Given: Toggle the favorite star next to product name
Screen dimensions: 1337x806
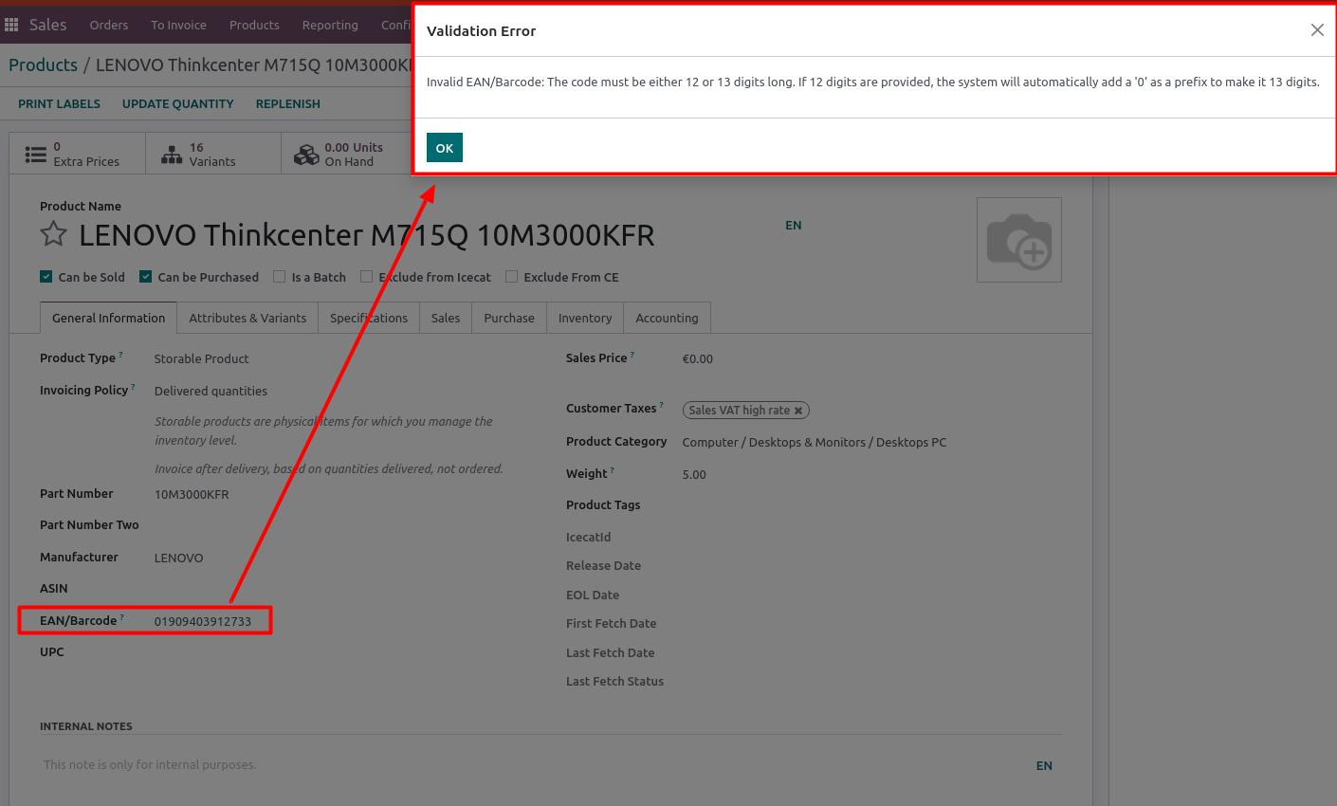Looking at the screenshot, I should point(53,234).
